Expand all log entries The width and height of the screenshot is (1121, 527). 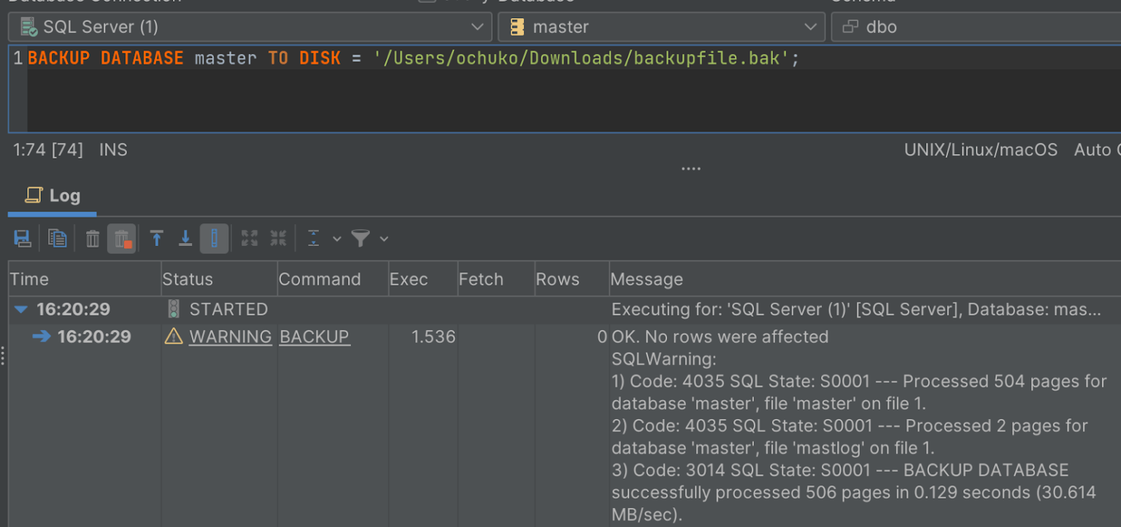(x=248, y=238)
